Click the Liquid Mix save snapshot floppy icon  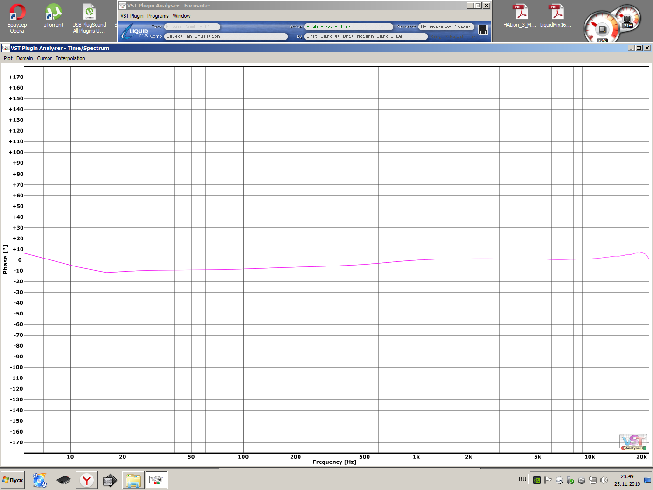(x=483, y=30)
